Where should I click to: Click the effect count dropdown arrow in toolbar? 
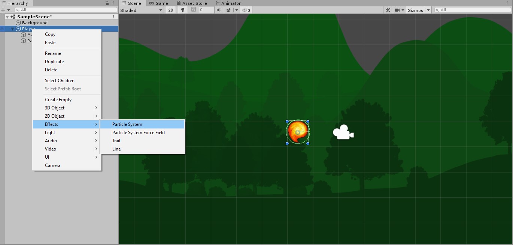(x=236, y=10)
